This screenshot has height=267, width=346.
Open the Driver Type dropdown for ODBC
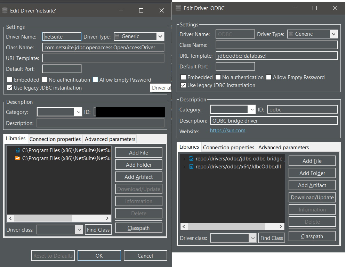click(333, 34)
